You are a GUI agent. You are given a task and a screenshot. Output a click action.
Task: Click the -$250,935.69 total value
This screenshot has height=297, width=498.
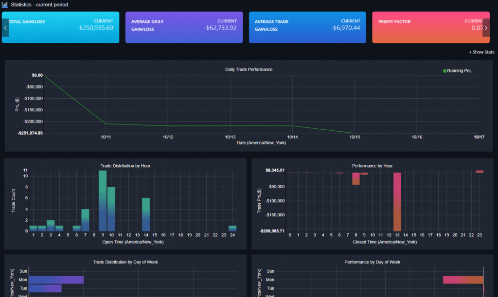pyautogui.click(x=95, y=28)
